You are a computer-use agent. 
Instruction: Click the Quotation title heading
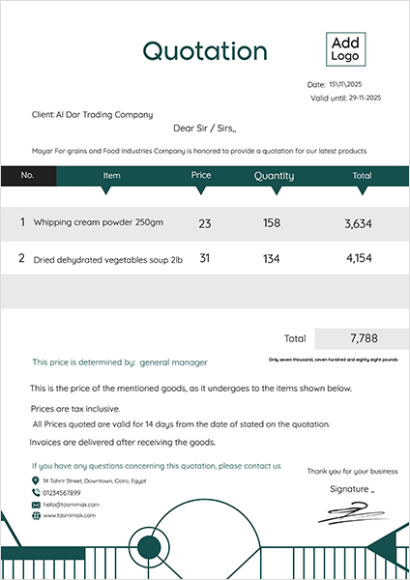click(205, 51)
